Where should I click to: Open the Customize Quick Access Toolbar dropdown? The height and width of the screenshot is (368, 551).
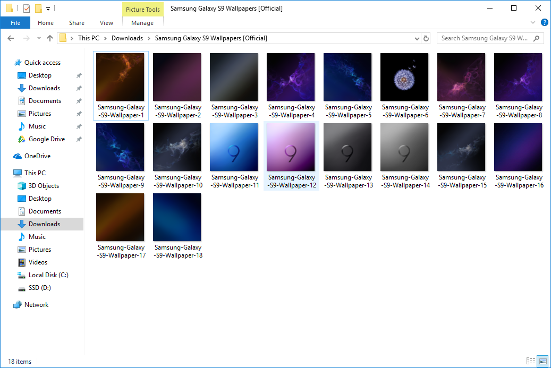click(x=48, y=8)
